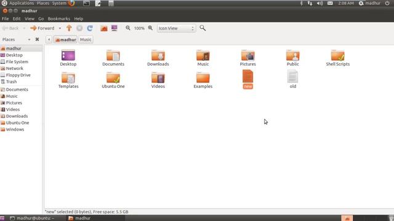Select the Templates folder icon
Viewport: 394px width, 221px height.
(68, 77)
